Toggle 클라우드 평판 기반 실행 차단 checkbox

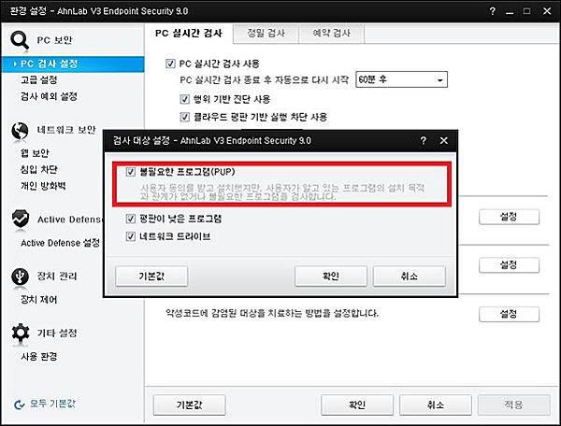[x=184, y=117]
